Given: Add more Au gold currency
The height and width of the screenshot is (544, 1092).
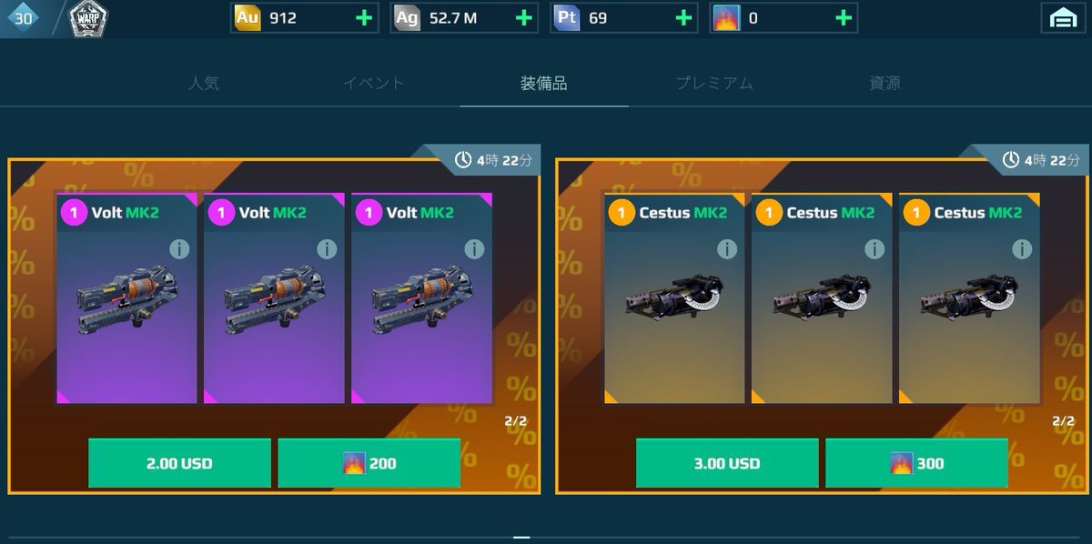Looking at the screenshot, I should 364,18.
